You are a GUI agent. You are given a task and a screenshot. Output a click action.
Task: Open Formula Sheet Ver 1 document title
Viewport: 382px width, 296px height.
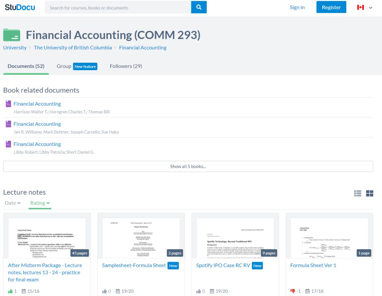pos(313,265)
